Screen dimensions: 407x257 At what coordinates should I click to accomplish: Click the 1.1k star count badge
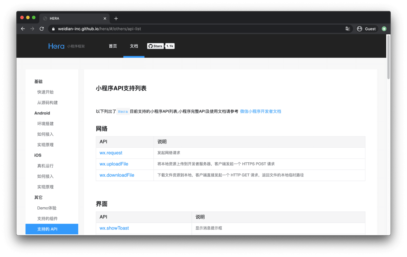169,46
